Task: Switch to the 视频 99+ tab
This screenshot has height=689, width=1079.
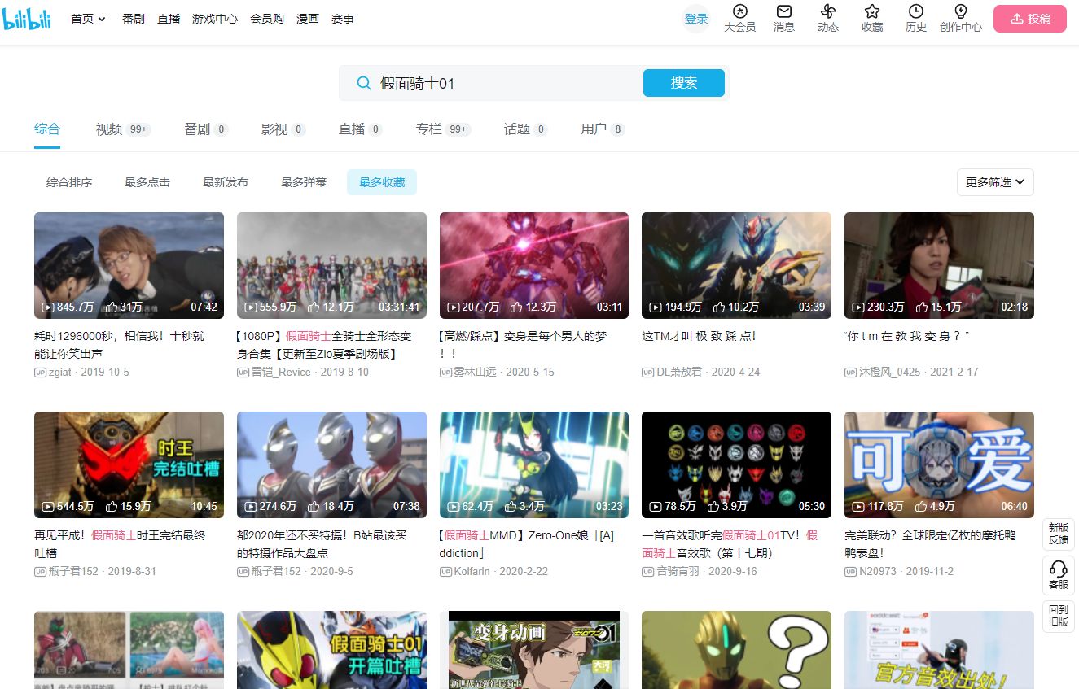Action: click(x=123, y=129)
